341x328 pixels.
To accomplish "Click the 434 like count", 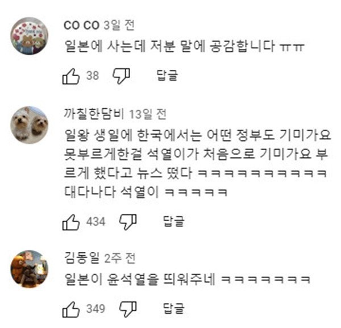I will pos(95,222).
